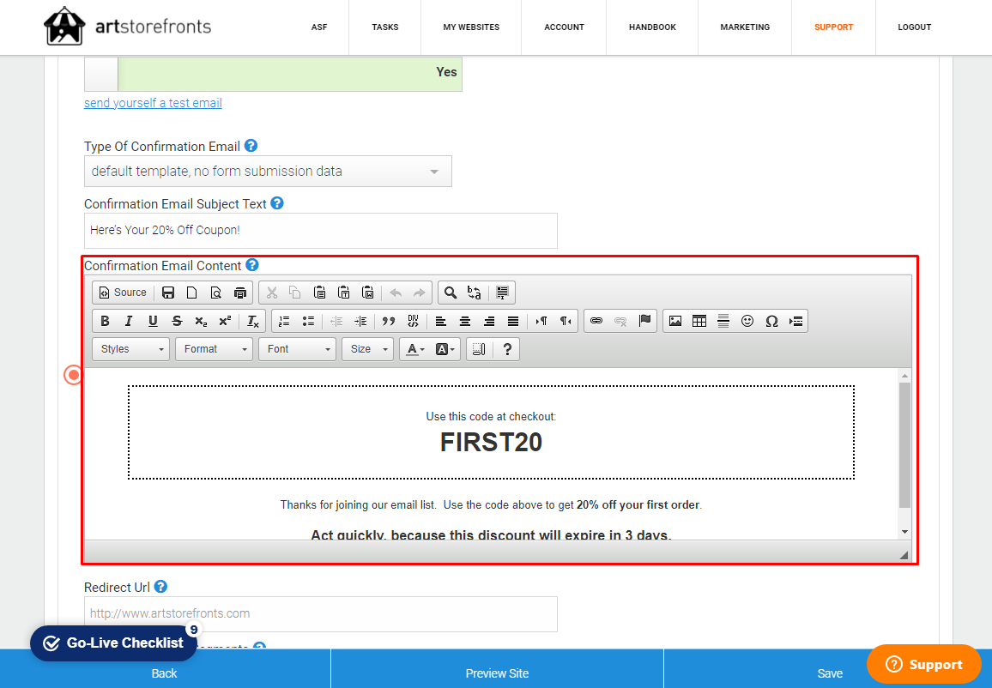Click the Back button at bottom

point(165,673)
